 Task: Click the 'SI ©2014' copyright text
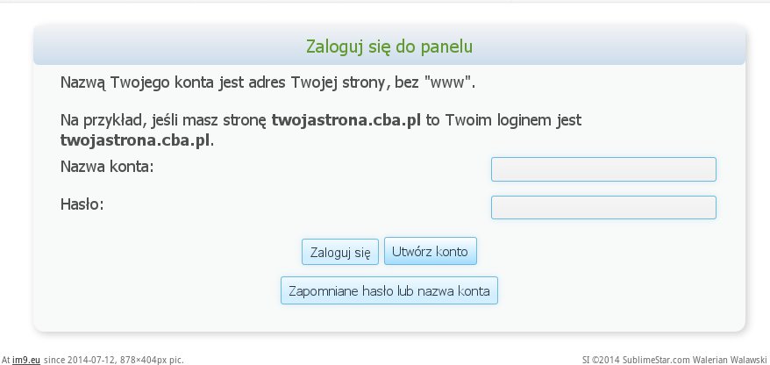[598, 359]
